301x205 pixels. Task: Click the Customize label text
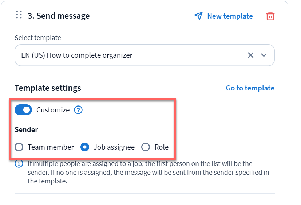pyautogui.click(x=53, y=110)
